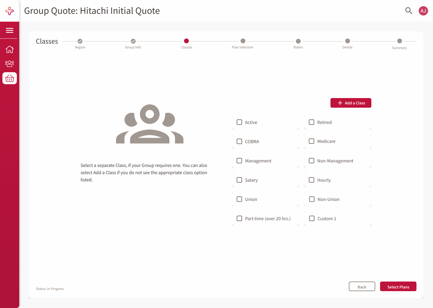
Task: Open search with magnifier icon
Action: point(409,11)
